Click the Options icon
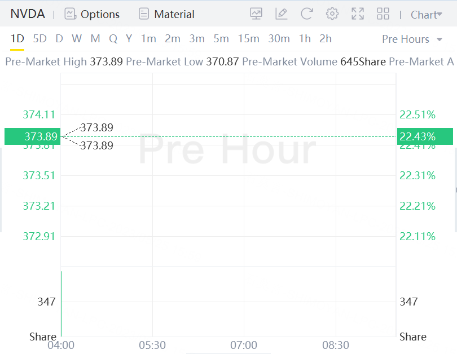Screen dimensions: 457x354 pos(71,14)
